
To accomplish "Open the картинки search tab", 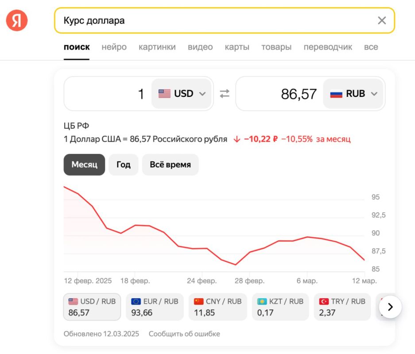I will (x=157, y=47).
